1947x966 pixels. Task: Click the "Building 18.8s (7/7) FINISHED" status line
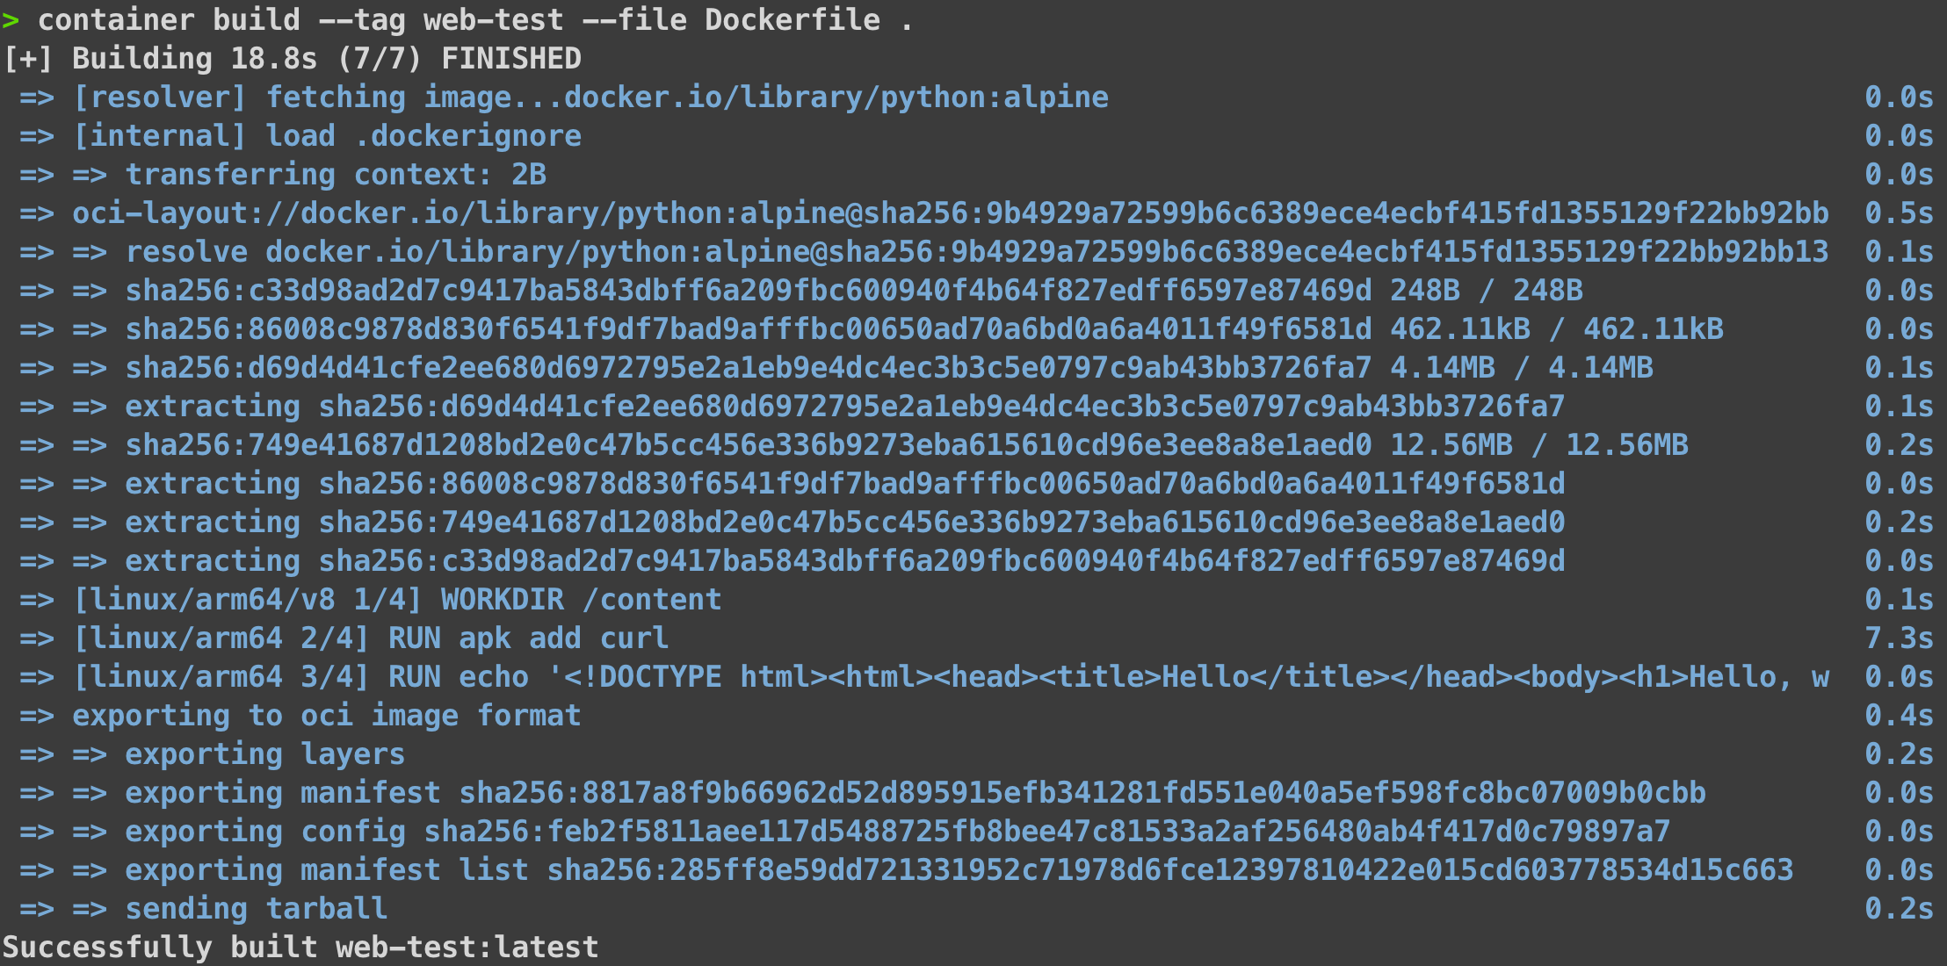(x=326, y=59)
